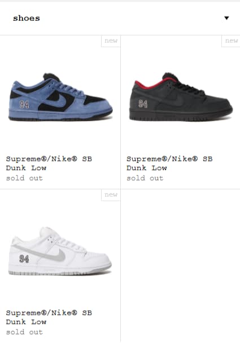Click sold out label under black shoe

click(x=145, y=178)
